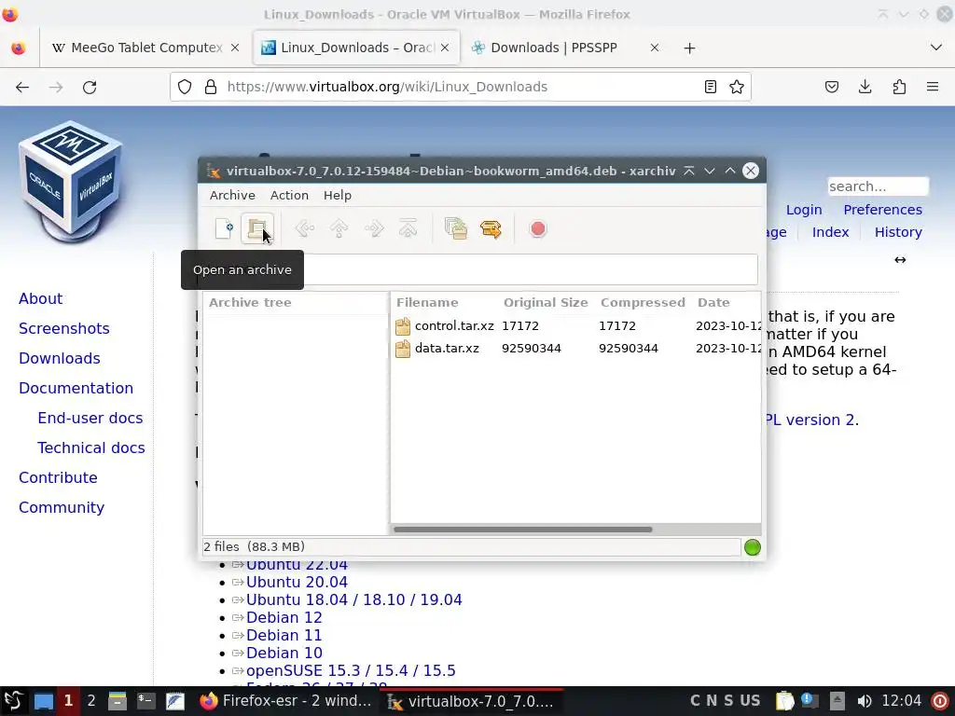Open the End-user docs link
955x716 pixels.
[x=90, y=419]
